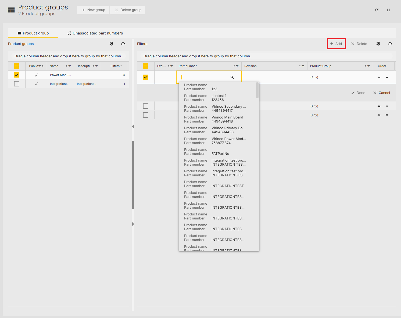Check the third filter row checkbox
The height and width of the screenshot is (318, 401).
146,115
